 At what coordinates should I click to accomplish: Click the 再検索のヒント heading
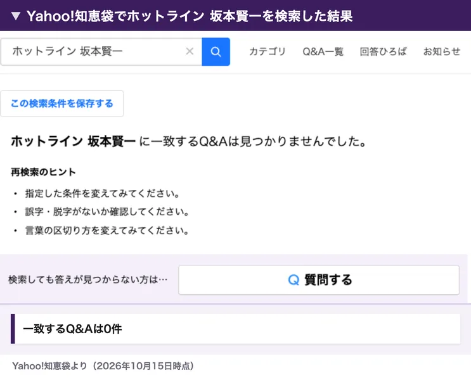pos(43,172)
